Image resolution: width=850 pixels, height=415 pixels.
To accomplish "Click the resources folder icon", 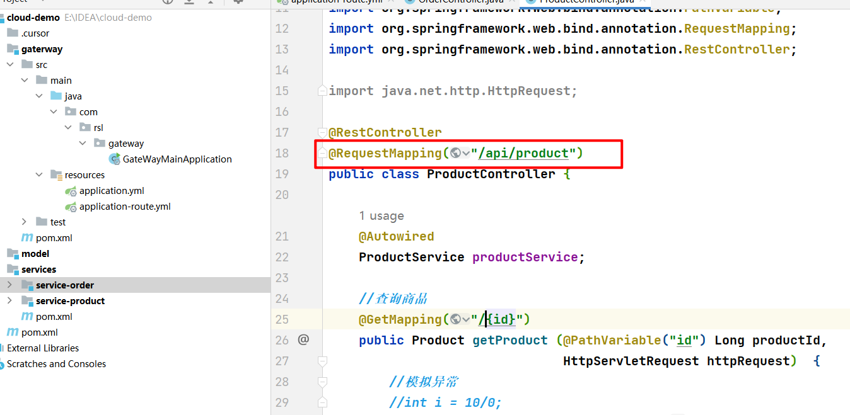I will pyautogui.click(x=56, y=174).
